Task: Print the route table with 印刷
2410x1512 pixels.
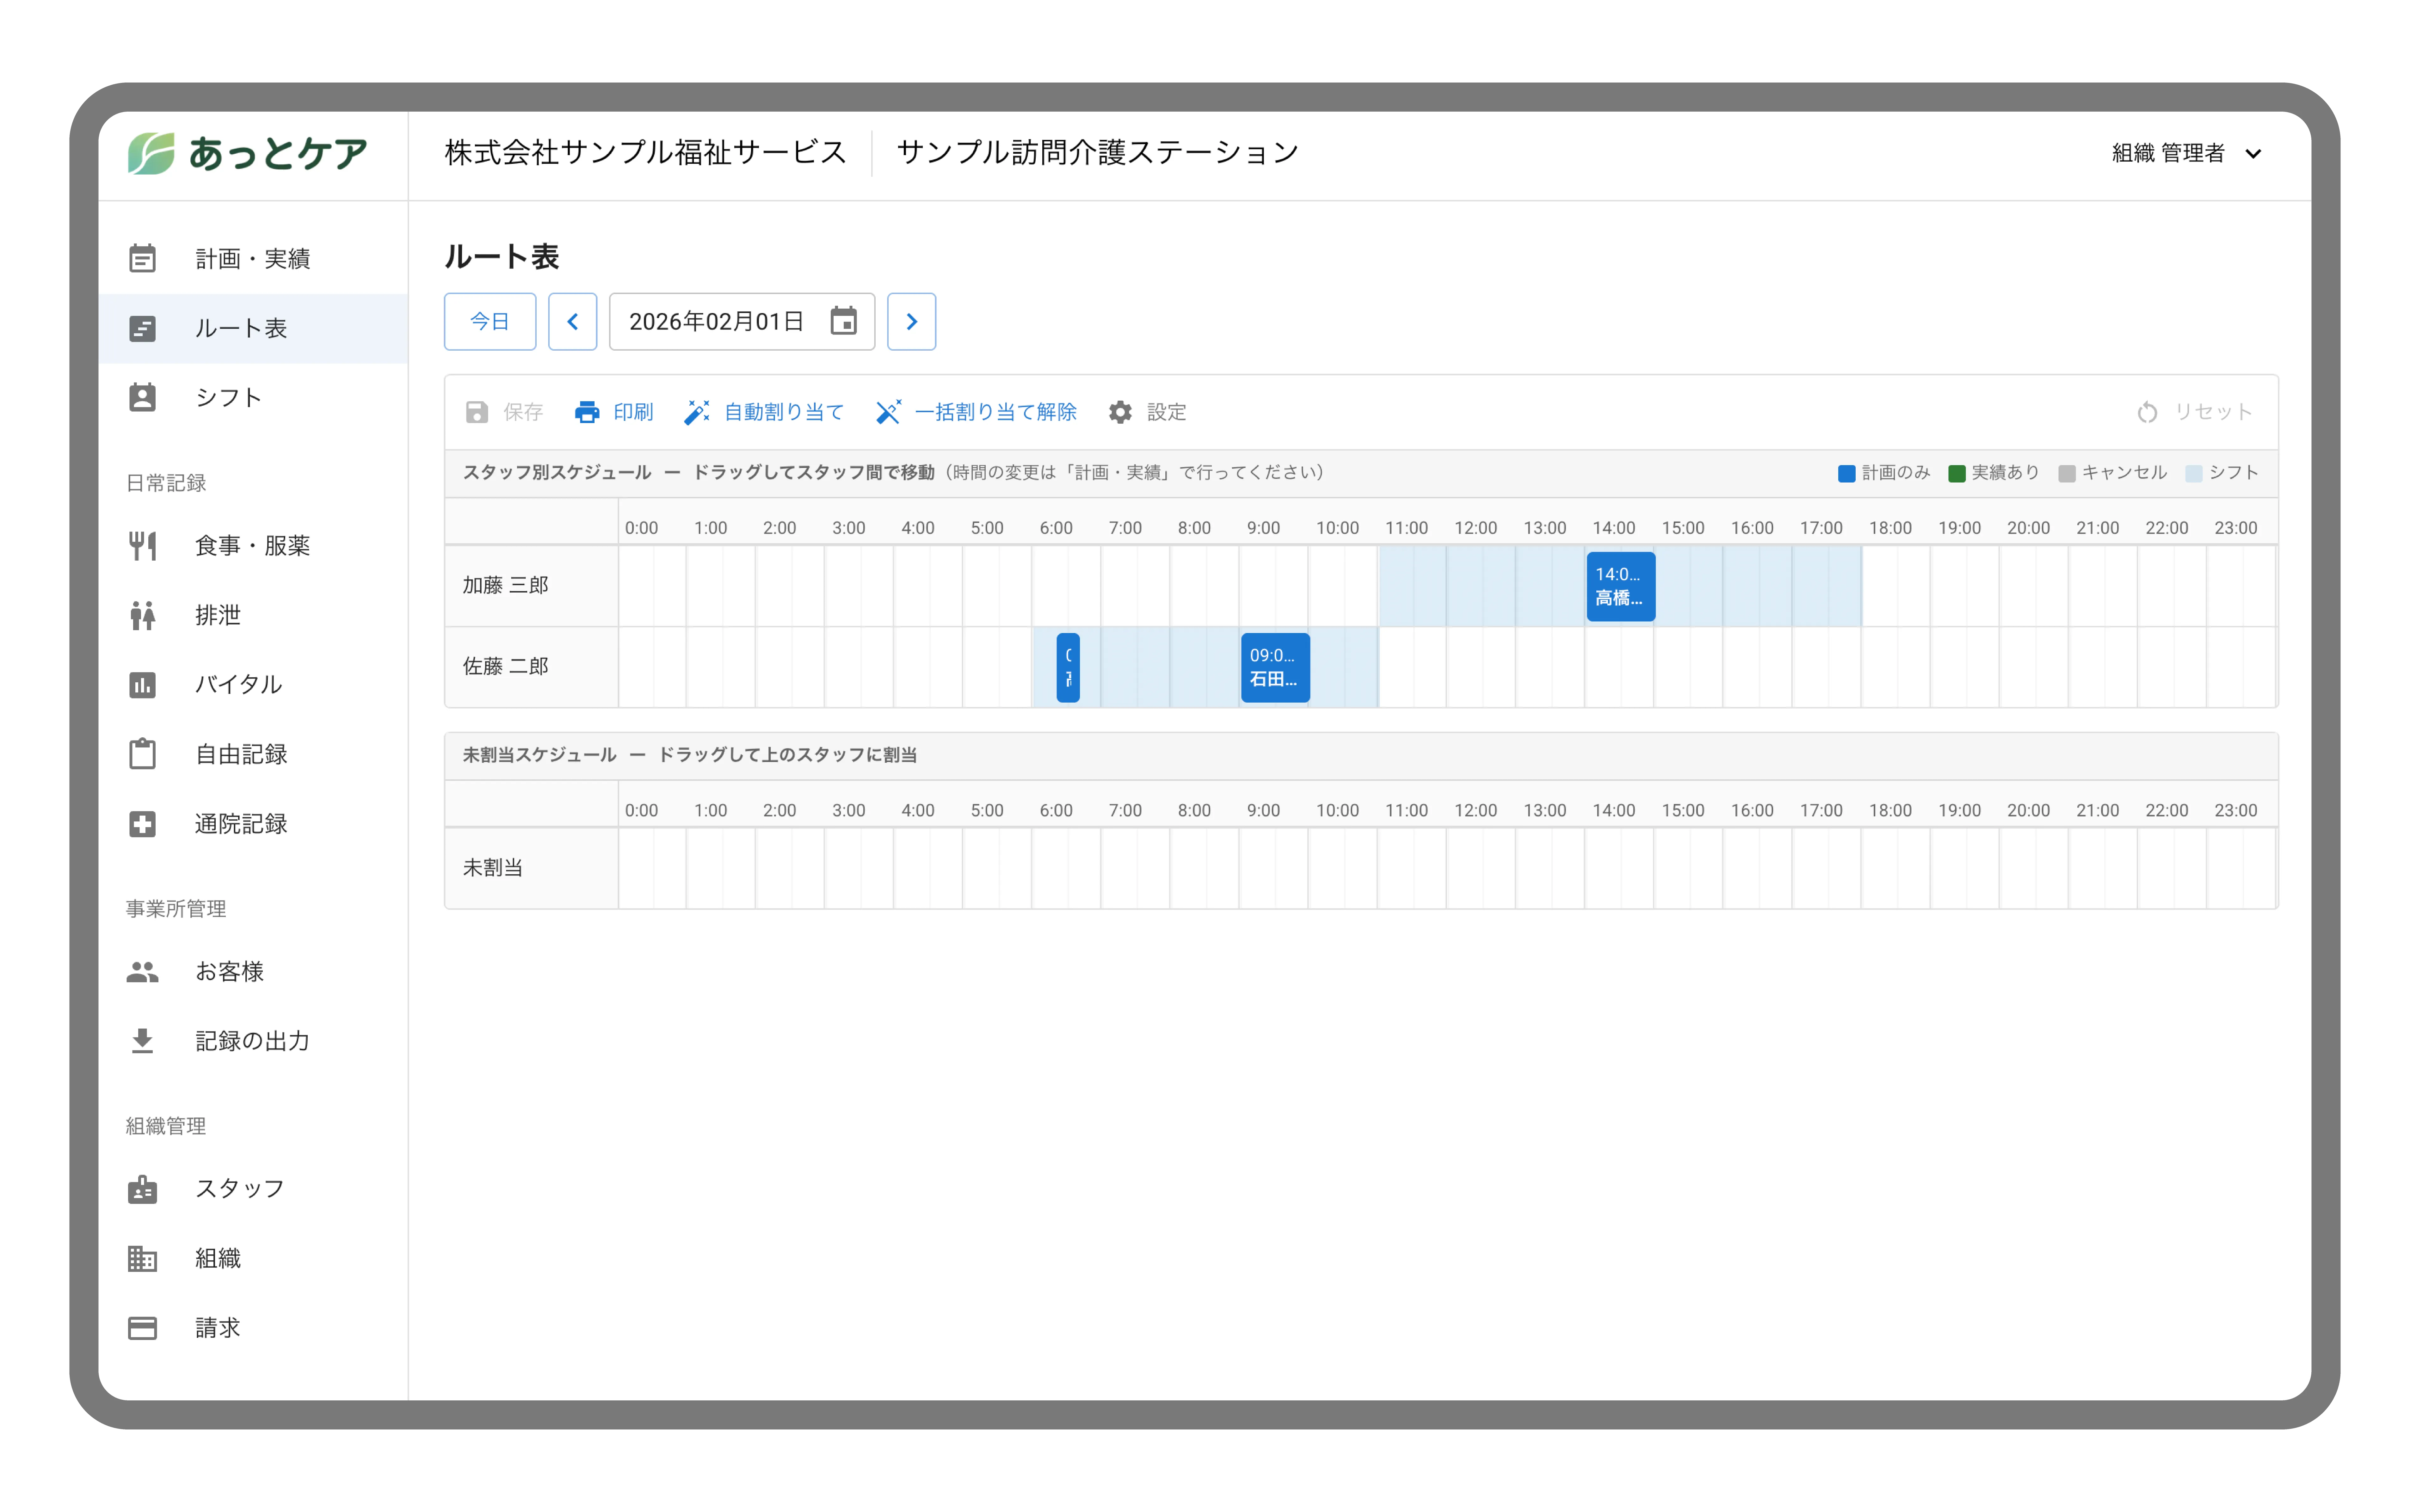Action: tap(614, 412)
